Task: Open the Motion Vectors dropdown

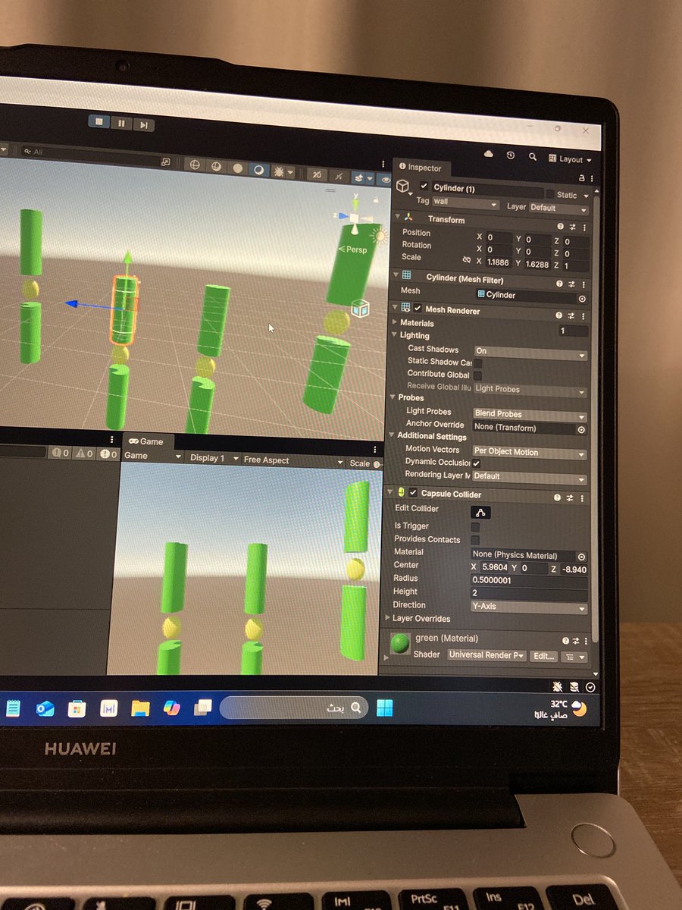Action: tap(530, 453)
